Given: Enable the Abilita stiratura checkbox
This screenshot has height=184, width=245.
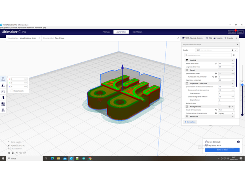Looking at the screenshot, I should [x=220, y=103].
